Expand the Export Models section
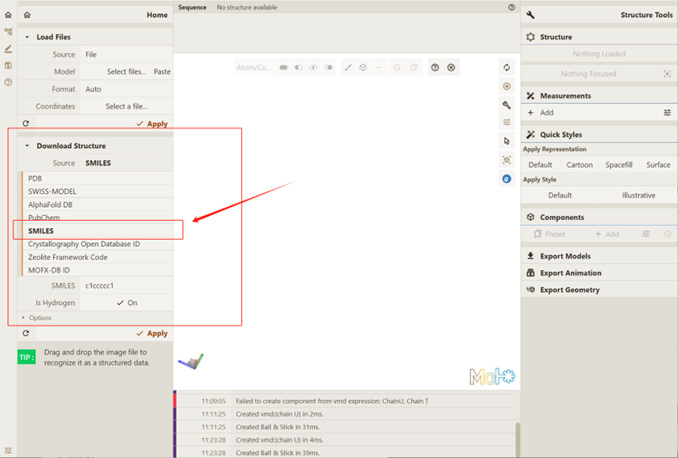The width and height of the screenshot is (678, 458). [x=564, y=256]
